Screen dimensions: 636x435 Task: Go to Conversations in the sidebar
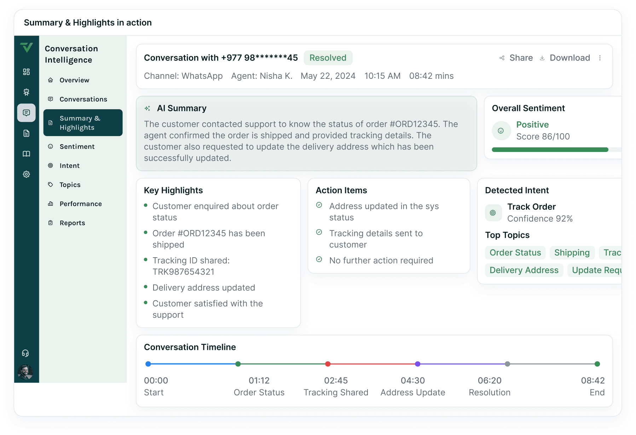pos(83,99)
